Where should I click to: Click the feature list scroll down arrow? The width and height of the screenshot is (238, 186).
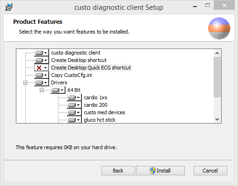click(217, 119)
